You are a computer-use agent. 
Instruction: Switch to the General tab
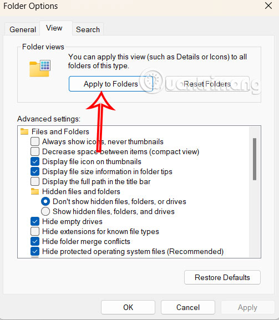tap(23, 29)
